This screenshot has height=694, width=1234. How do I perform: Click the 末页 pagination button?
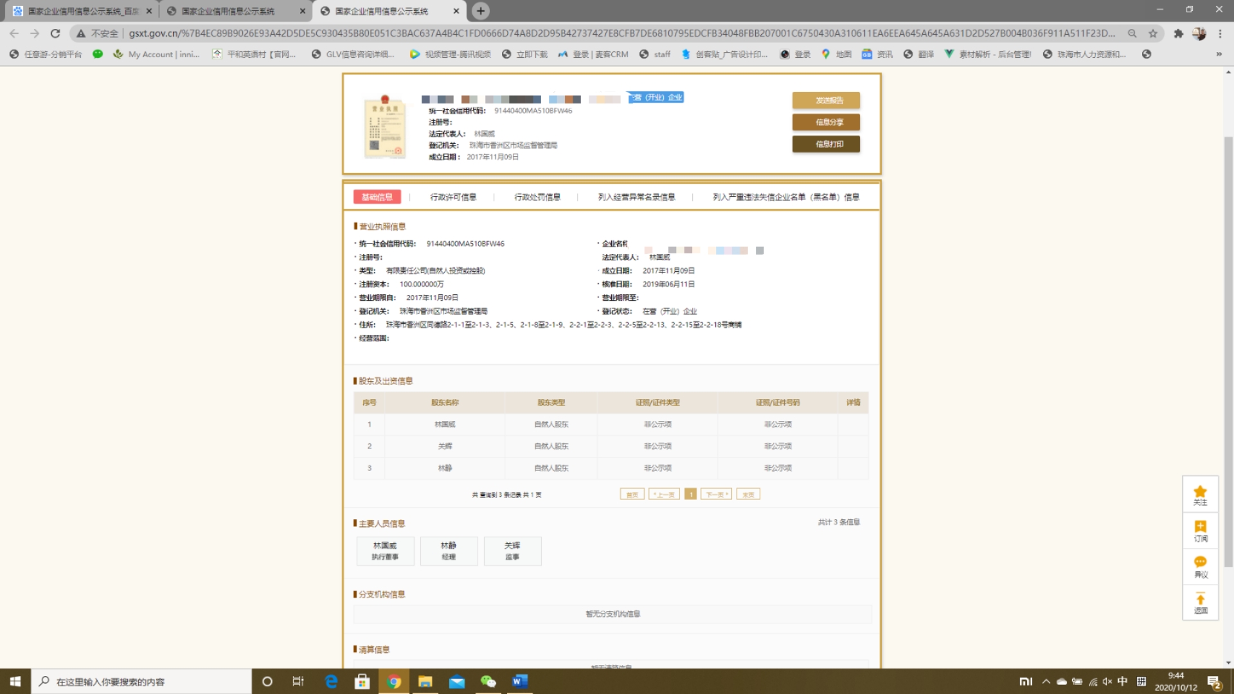point(748,494)
